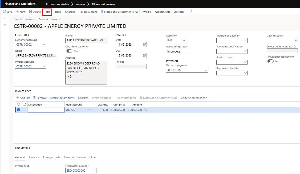
Task: Toggle One-time customer switch
Action: [x=69, y=51]
